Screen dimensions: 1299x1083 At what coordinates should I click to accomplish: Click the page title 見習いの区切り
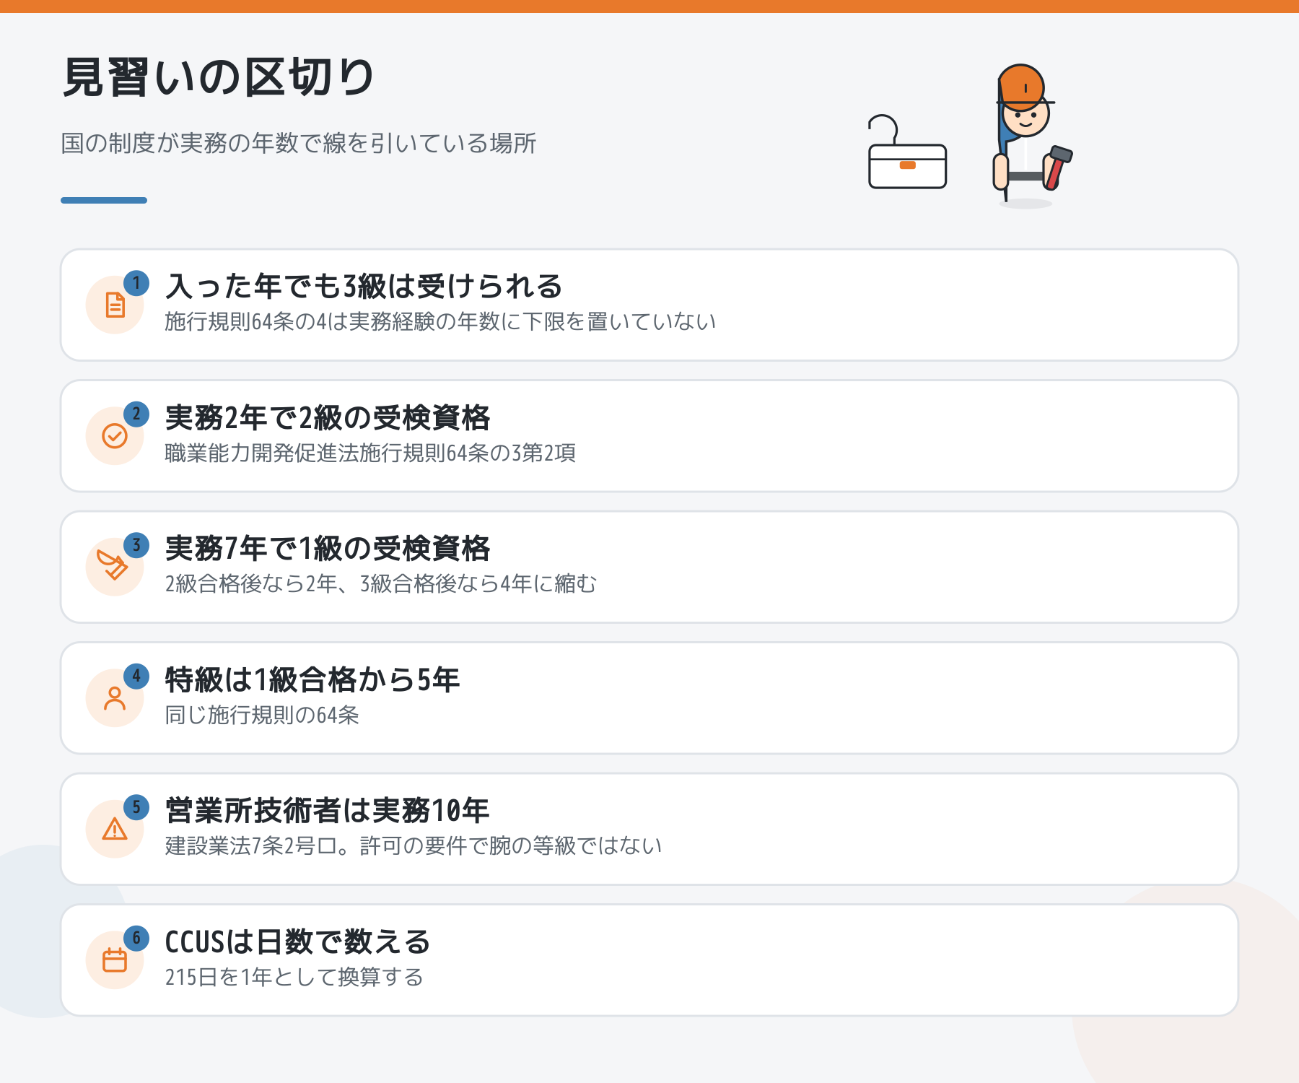coord(218,77)
